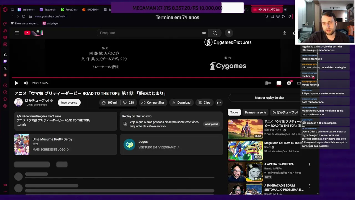Viewport: 355px width, 200px height.
Task: Play the video
Action: tap(16, 83)
